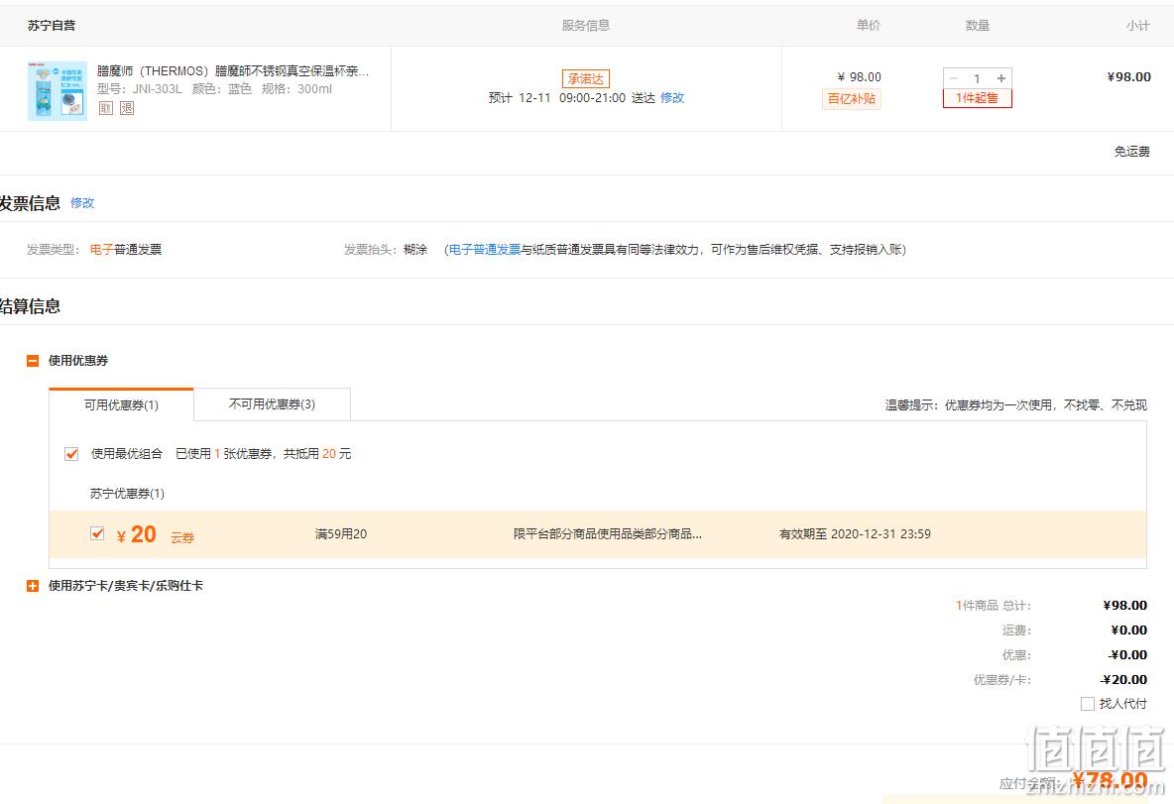Click the 1件起售 notice label
The height and width of the screenshot is (804, 1174).
tap(977, 98)
